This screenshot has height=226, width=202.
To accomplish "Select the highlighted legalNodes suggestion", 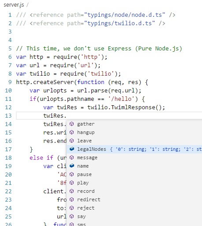I will [x=134, y=149].
